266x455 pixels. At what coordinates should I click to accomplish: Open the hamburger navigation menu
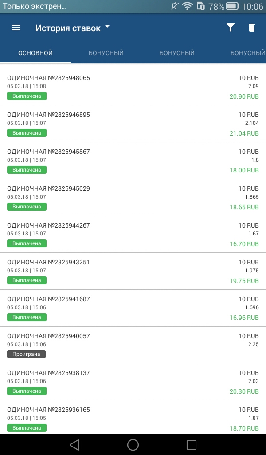click(16, 28)
